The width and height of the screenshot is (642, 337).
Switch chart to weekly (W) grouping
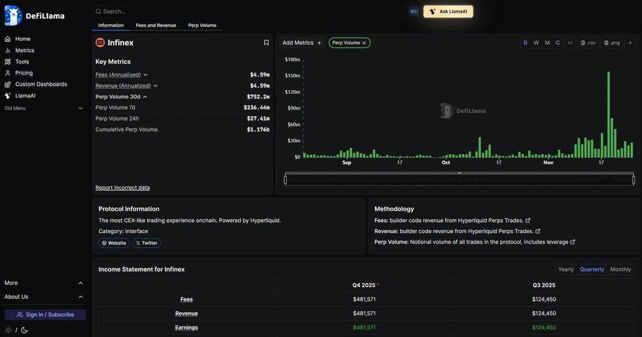(x=536, y=43)
